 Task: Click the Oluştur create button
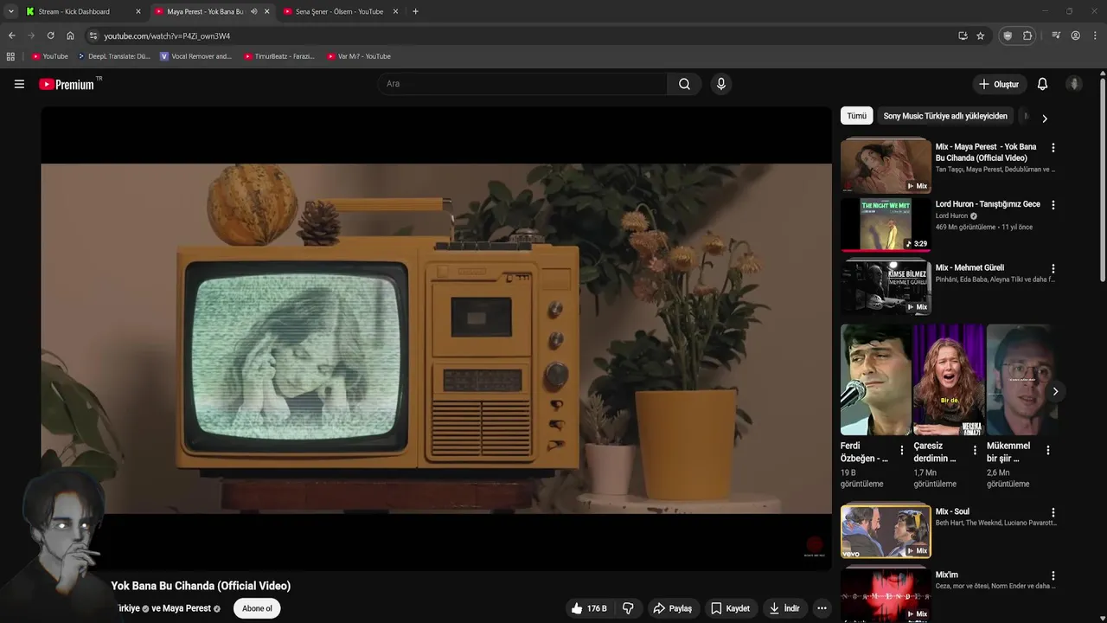pyautogui.click(x=998, y=84)
